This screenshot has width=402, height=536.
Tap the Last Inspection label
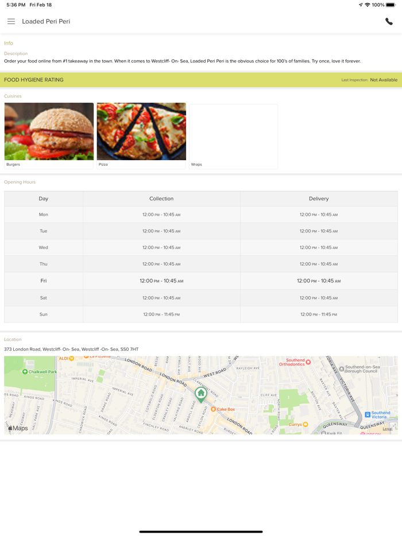pyautogui.click(x=354, y=80)
